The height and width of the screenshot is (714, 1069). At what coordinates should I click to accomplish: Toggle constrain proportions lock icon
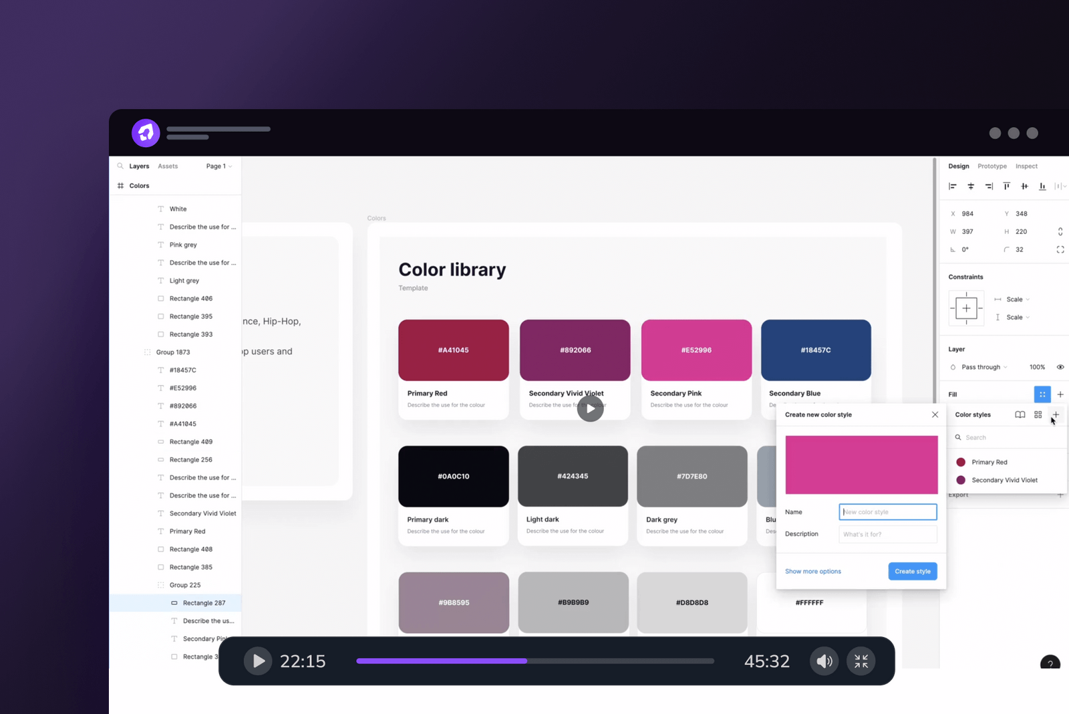coord(1060,231)
